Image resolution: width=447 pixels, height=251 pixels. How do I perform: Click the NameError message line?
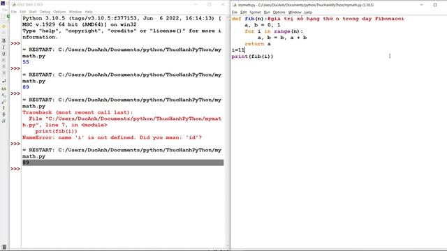[x=112, y=137]
